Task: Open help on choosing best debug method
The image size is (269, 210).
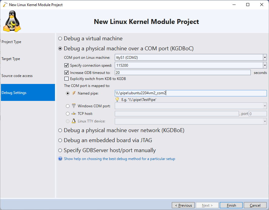Action: [x=119, y=159]
